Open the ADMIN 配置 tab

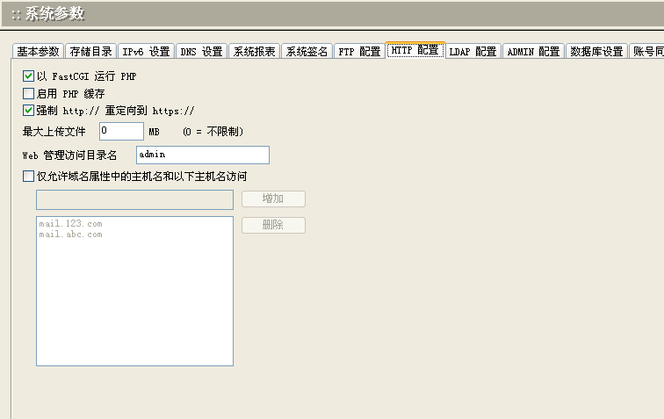coord(533,52)
